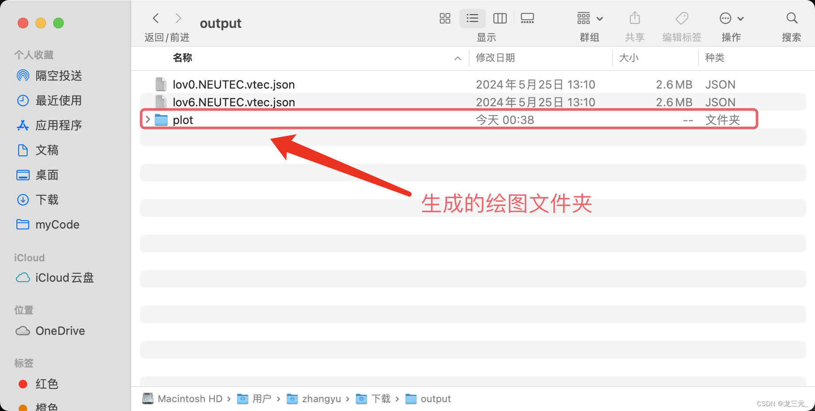Open OneDrive from the sidebar
815x411 pixels.
click(x=60, y=331)
